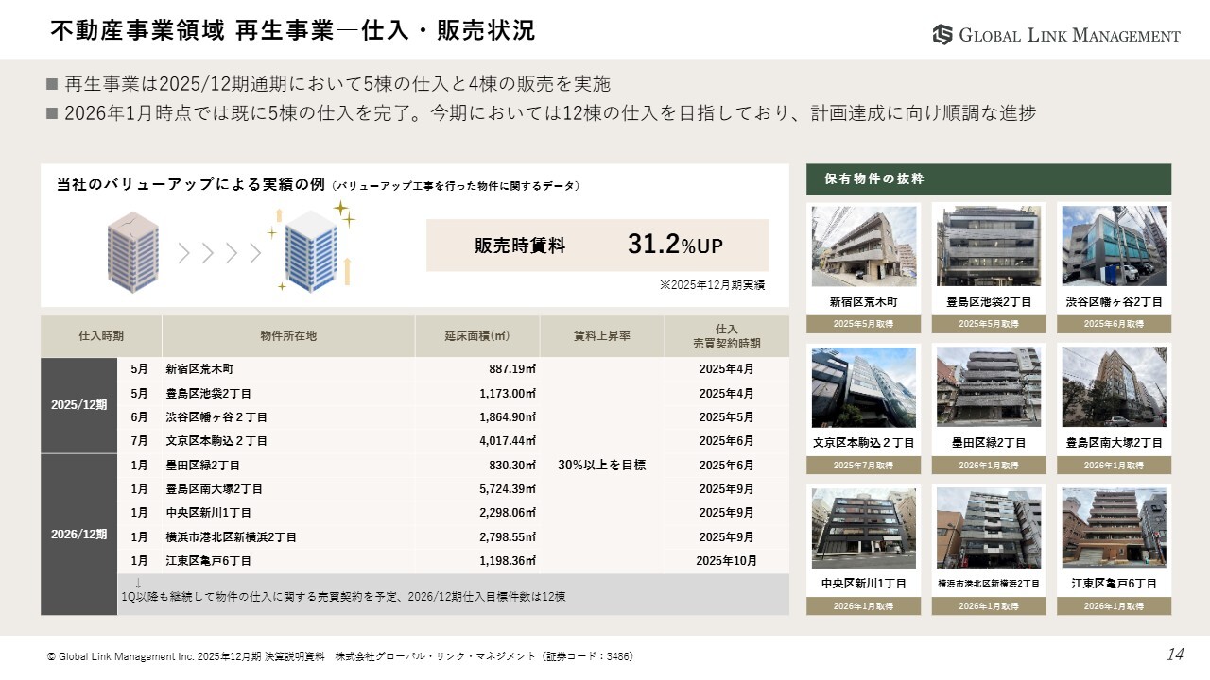The height and width of the screenshot is (680, 1210).
Task: Open the 渋谷区幡ヶ谷2丁目 building photo
Action: click(1114, 246)
